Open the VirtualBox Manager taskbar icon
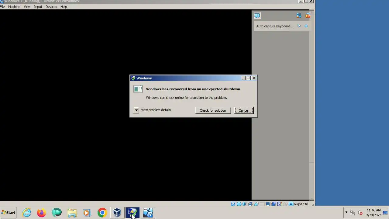Screen dimensions: 389x219 pos(117,213)
